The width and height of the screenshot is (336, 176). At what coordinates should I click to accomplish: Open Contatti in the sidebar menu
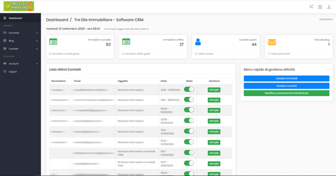pyautogui.click(x=20, y=49)
